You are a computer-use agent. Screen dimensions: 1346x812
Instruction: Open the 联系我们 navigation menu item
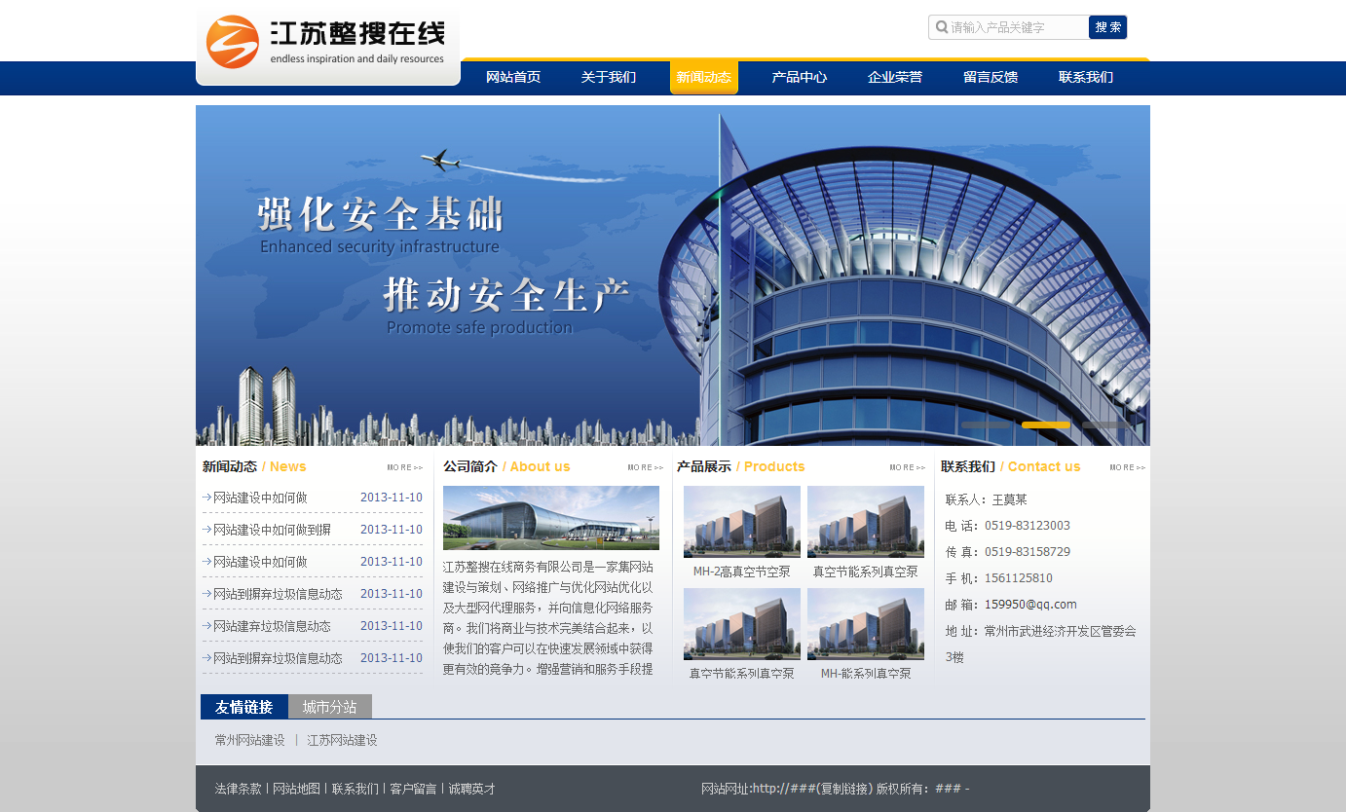tap(1086, 77)
